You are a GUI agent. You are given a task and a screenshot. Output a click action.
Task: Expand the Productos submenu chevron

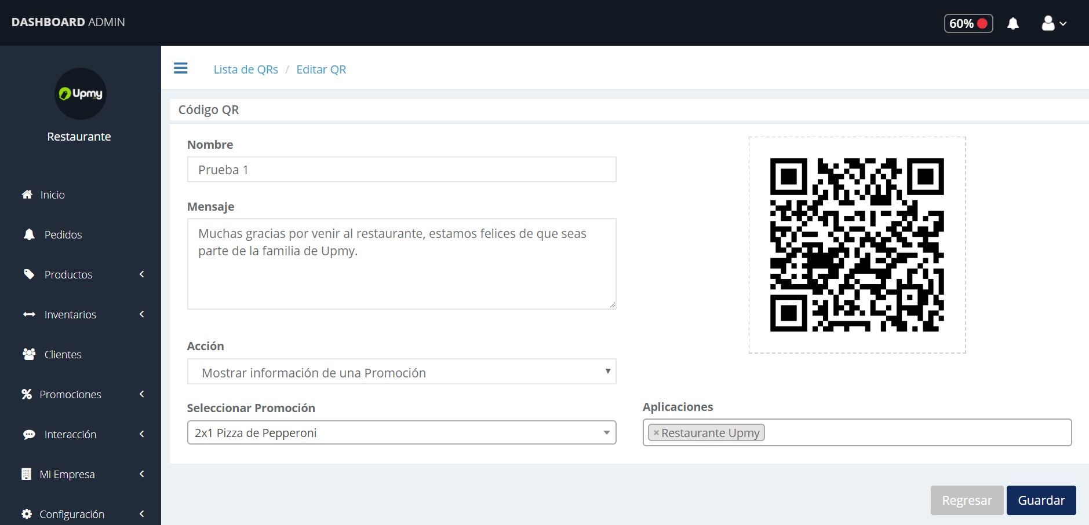pyautogui.click(x=142, y=274)
